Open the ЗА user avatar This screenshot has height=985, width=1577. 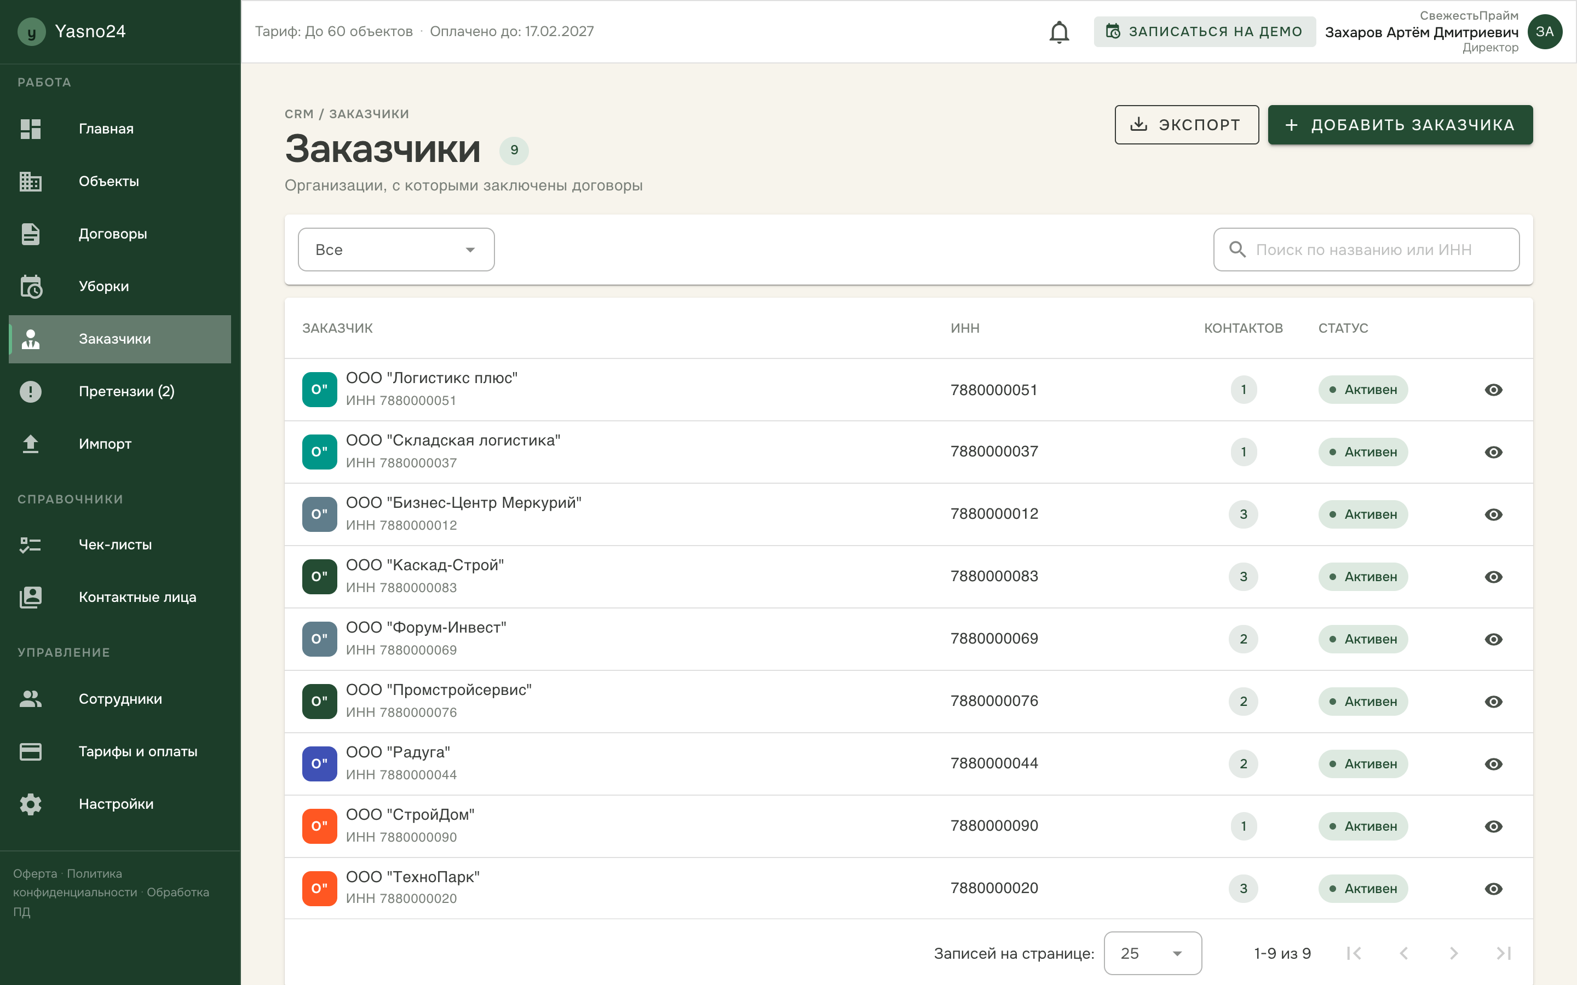point(1544,31)
